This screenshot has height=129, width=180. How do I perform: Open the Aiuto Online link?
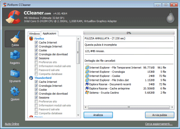(x=12, y=124)
